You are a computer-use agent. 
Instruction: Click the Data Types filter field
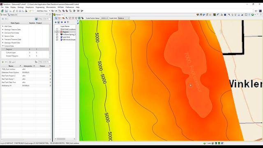click(45, 19)
